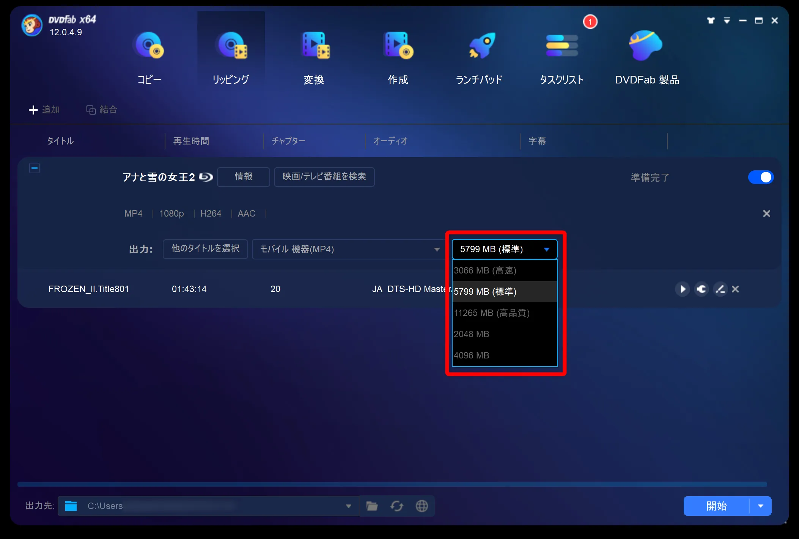Open the モバイル 機器(MP4) profile dropdown

tap(348, 249)
